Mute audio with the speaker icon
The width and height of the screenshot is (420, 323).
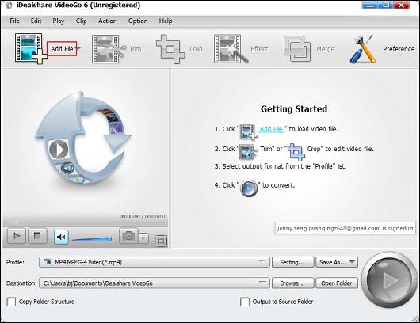pos(61,237)
